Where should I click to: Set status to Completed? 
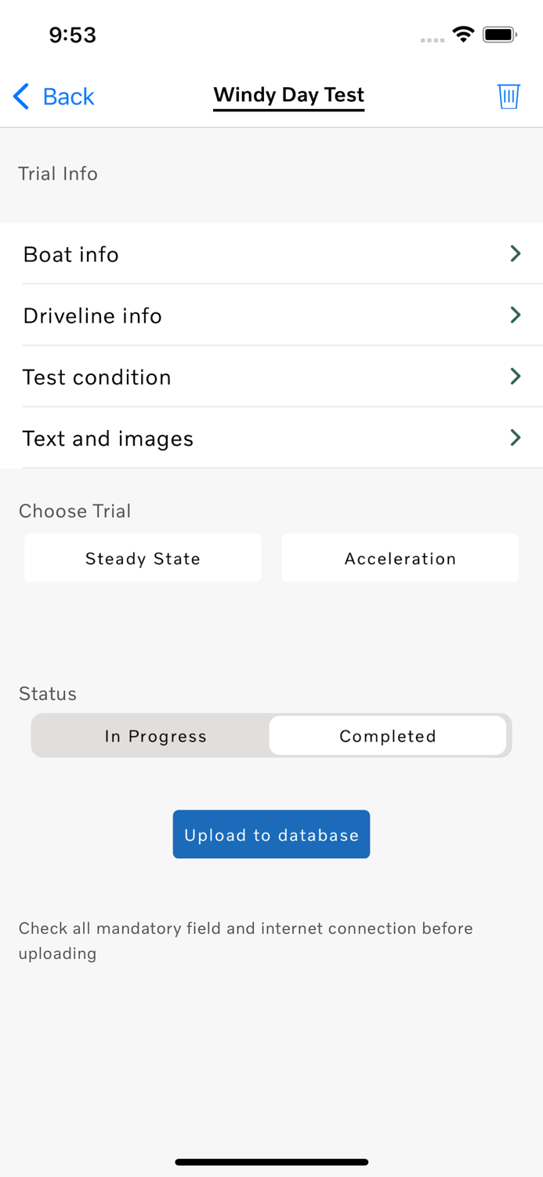click(388, 736)
